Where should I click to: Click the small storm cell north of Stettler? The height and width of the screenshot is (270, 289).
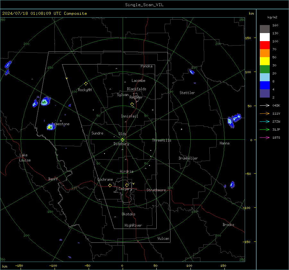191,72
